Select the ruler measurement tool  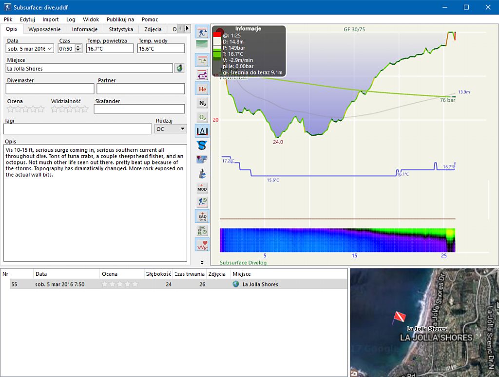pos(202,130)
